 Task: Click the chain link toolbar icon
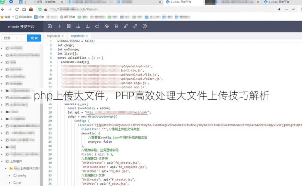pos(135,26)
